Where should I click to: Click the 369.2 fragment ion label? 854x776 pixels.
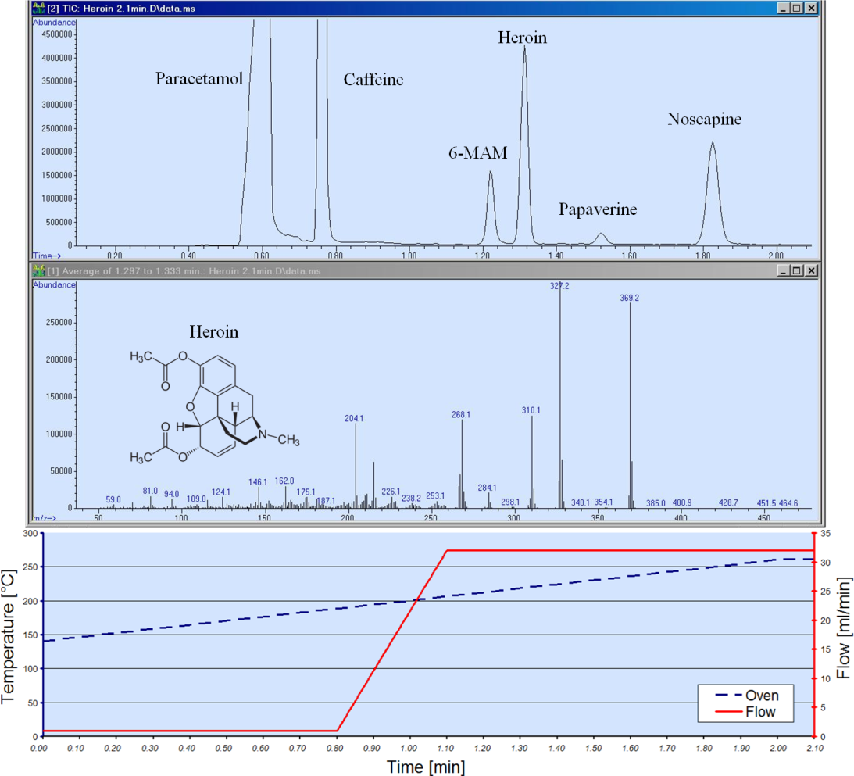pos(630,297)
